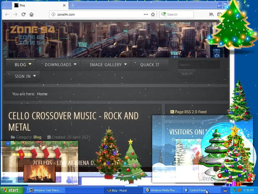Click the browser Back arrow

(7, 14)
